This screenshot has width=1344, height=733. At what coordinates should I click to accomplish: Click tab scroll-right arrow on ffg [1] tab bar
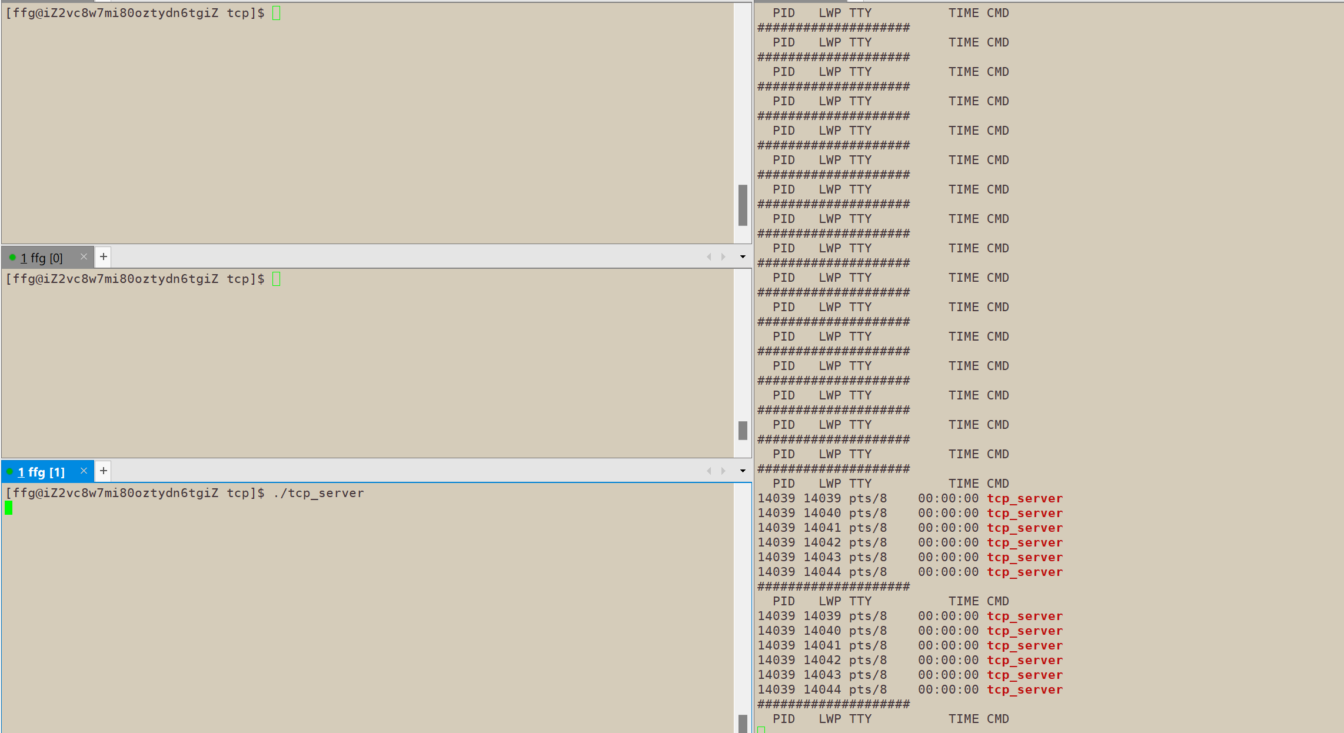723,471
